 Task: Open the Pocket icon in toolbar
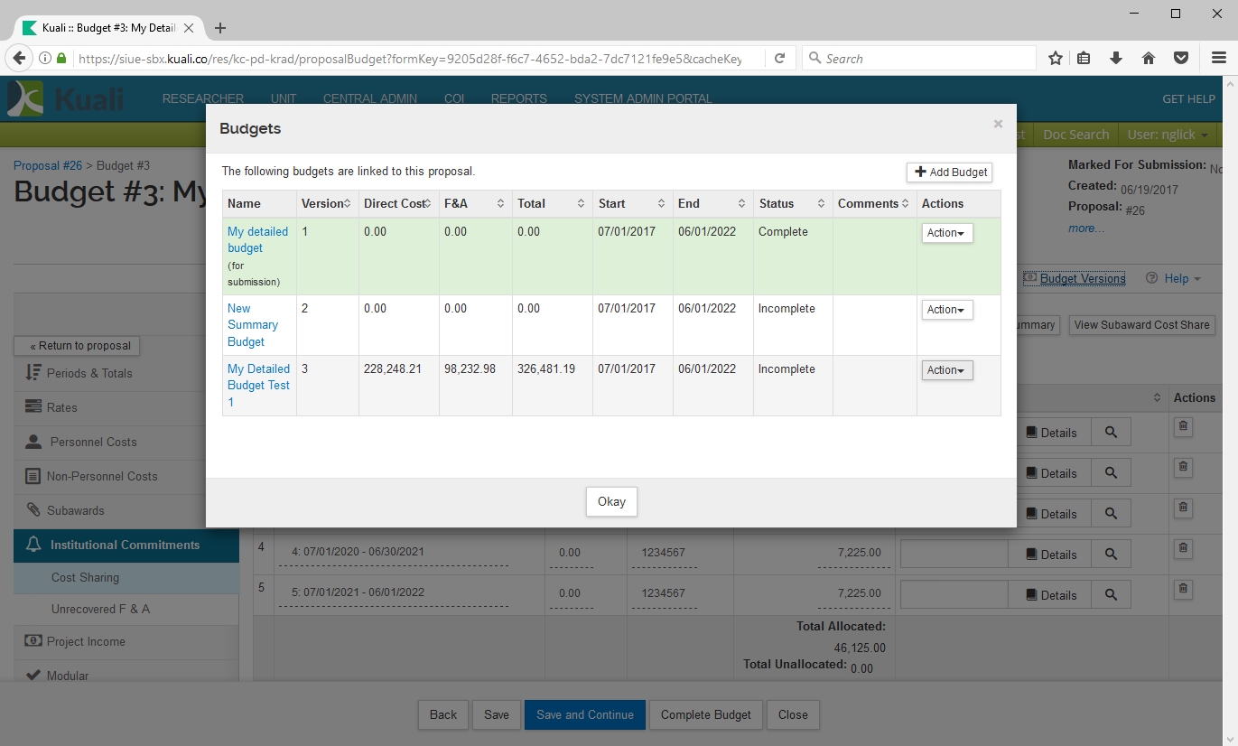1180,59
